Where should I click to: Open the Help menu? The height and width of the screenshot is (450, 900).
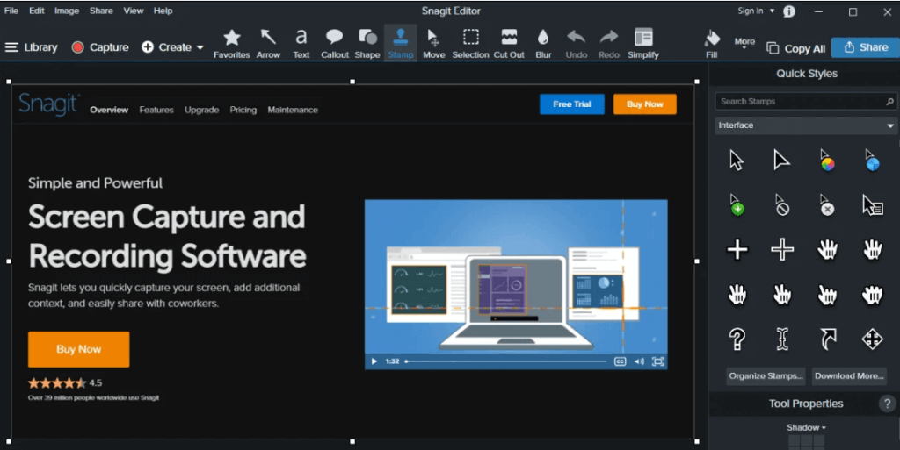(163, 11)
